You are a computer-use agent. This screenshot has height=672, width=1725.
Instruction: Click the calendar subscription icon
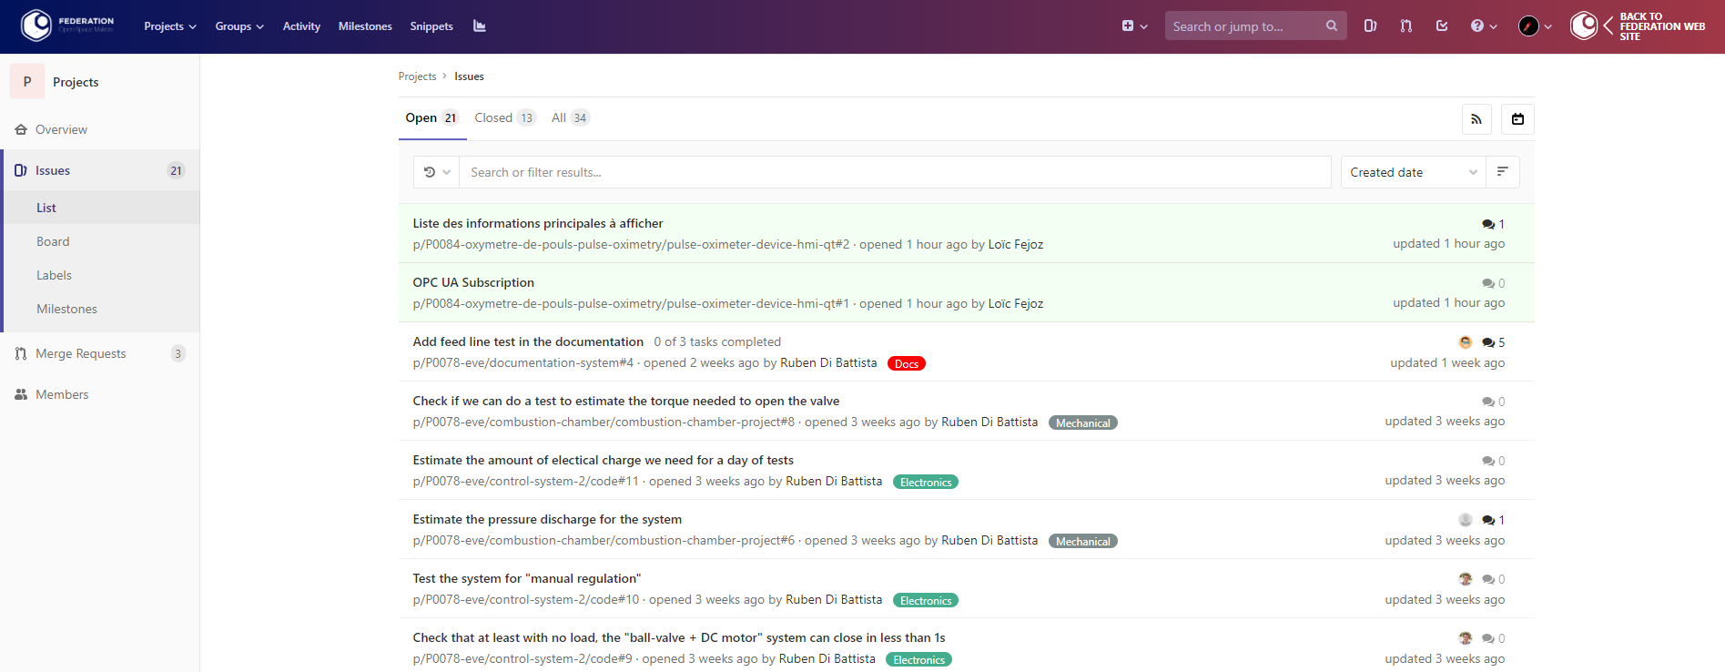click(1517, 119)
